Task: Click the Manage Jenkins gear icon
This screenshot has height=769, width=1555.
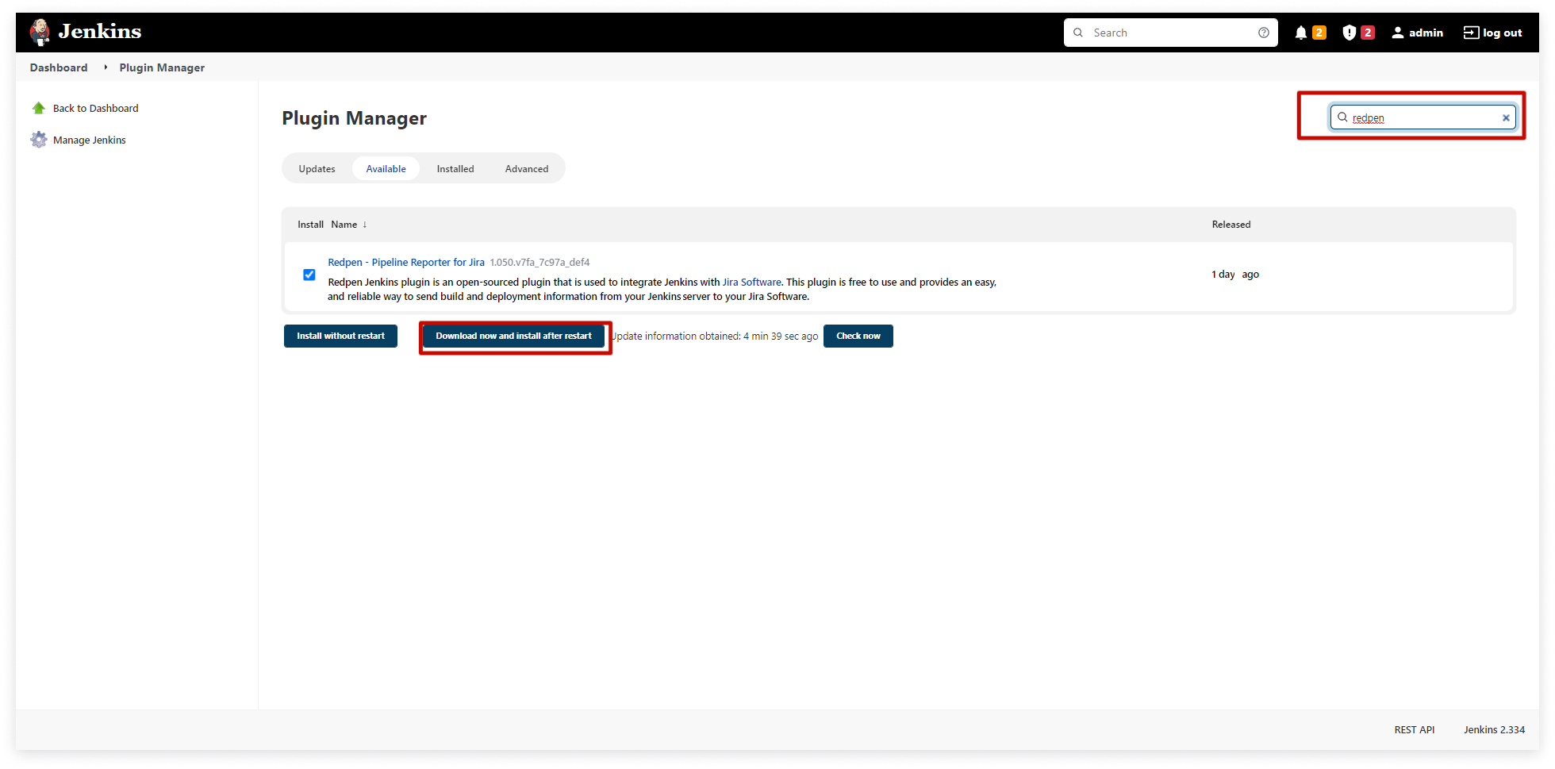Action: (x=39, y=140)
